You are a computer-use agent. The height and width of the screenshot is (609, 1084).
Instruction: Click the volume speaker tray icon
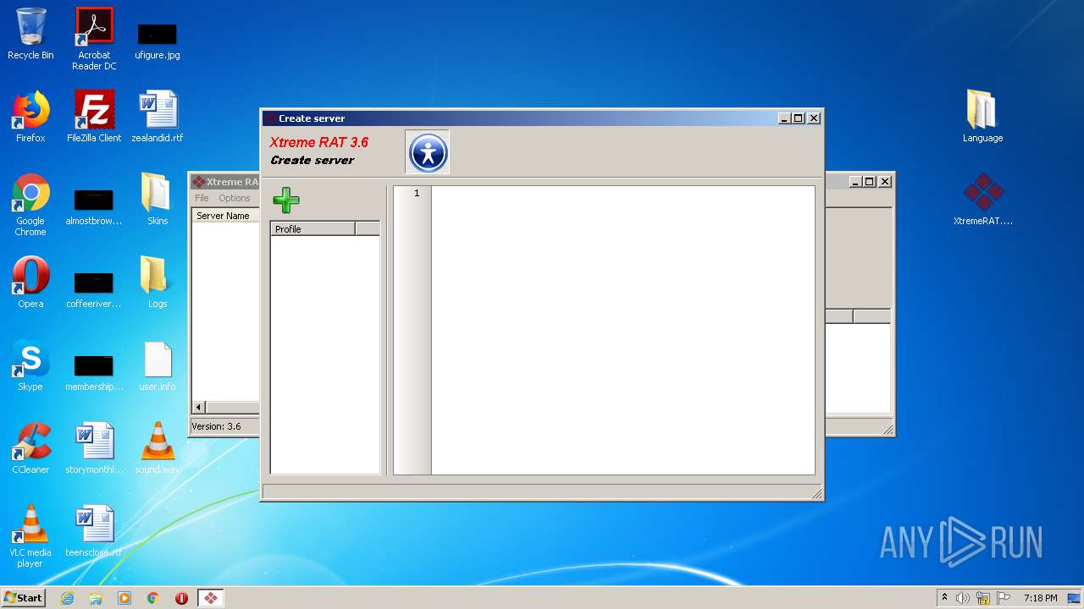click(x=963, y=598)
